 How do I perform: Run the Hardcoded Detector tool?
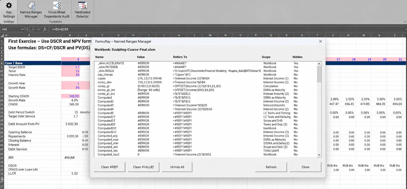(x=82, y=10)
